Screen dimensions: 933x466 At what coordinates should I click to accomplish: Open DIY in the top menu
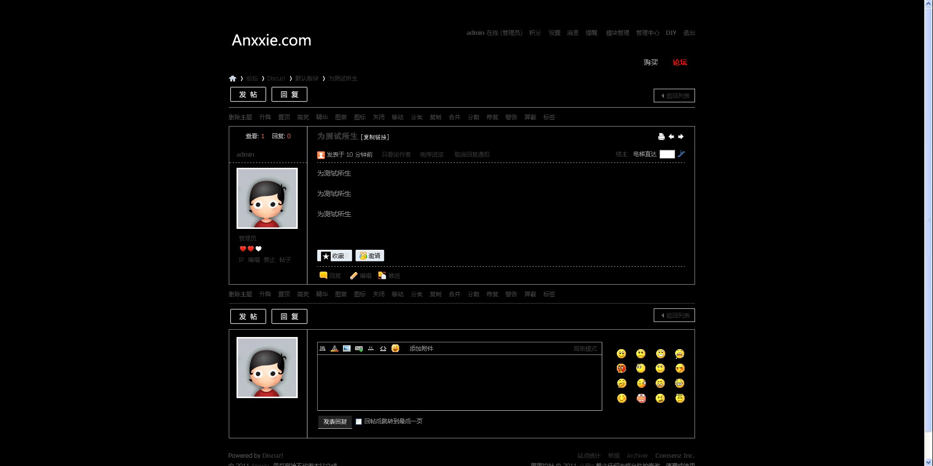tap(671, 33)
